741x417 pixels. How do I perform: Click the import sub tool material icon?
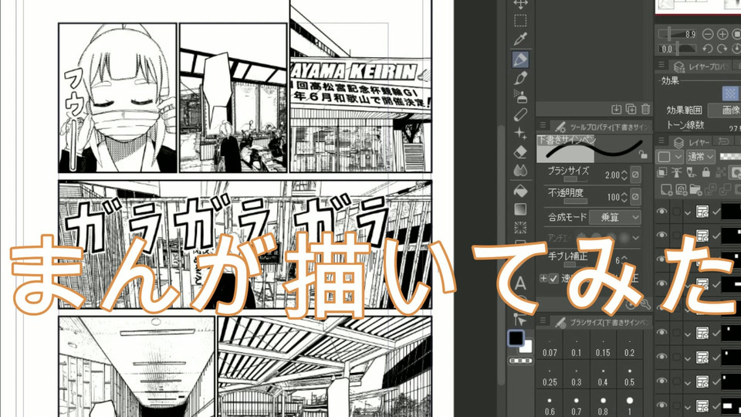tap(616, 109)
